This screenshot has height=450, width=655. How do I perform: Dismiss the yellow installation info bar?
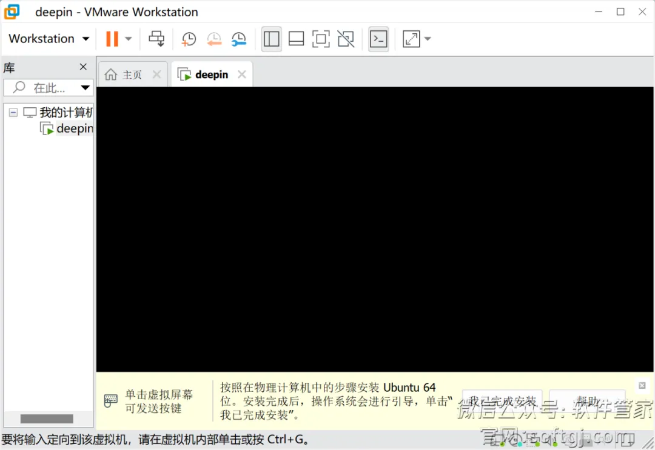[x=642, y=385]
